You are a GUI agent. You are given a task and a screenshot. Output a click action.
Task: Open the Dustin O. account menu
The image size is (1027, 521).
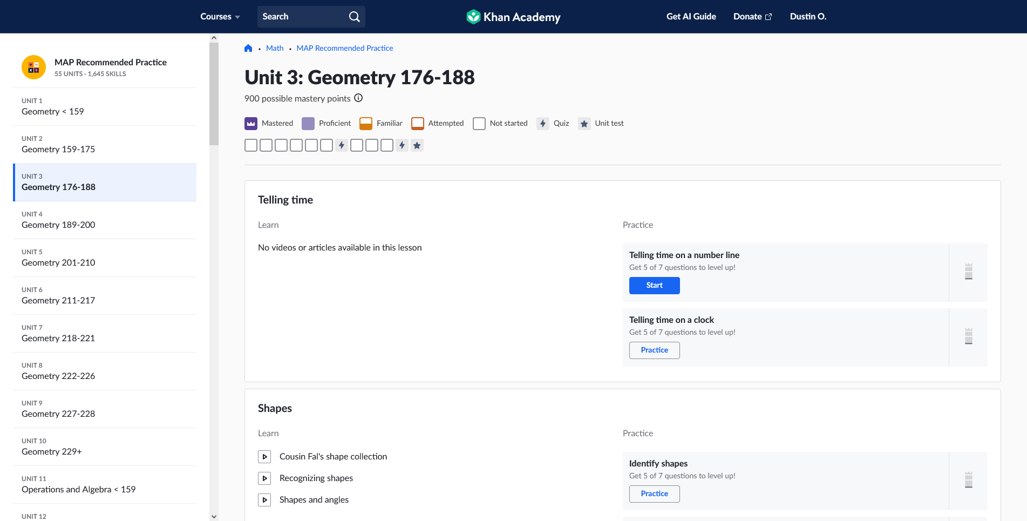point(808,17)
